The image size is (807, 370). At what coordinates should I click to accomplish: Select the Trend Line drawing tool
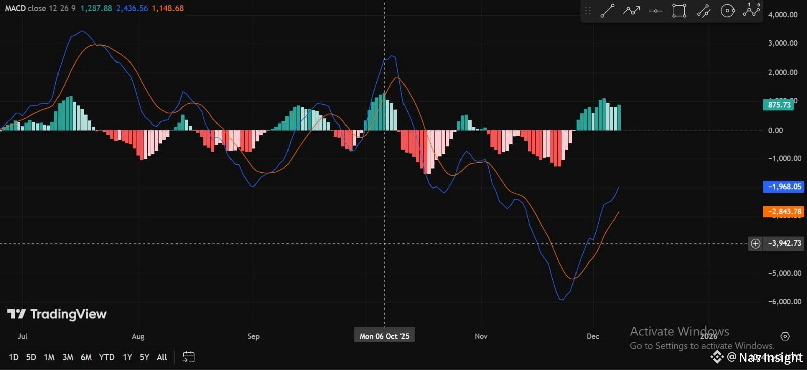coord(607,11)
